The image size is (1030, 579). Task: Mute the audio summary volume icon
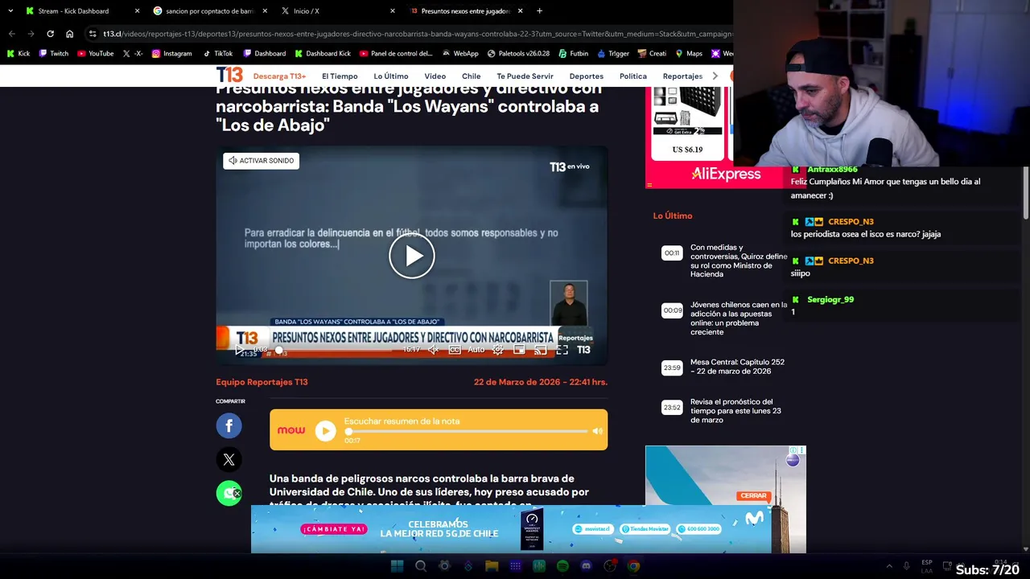pyautogui.click(x=597, y=431)
